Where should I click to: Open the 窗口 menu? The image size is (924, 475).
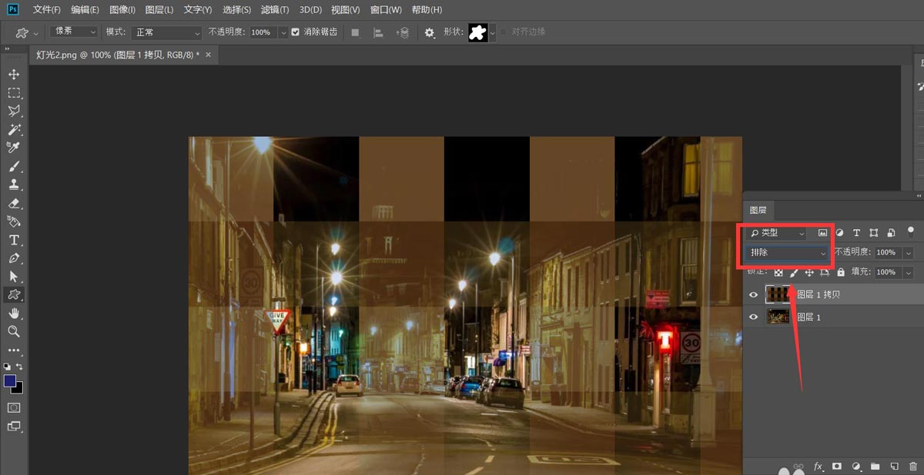tap(386, 10)
